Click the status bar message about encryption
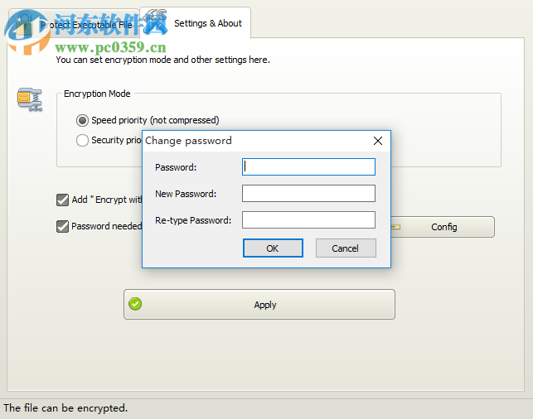 point(66,408)
